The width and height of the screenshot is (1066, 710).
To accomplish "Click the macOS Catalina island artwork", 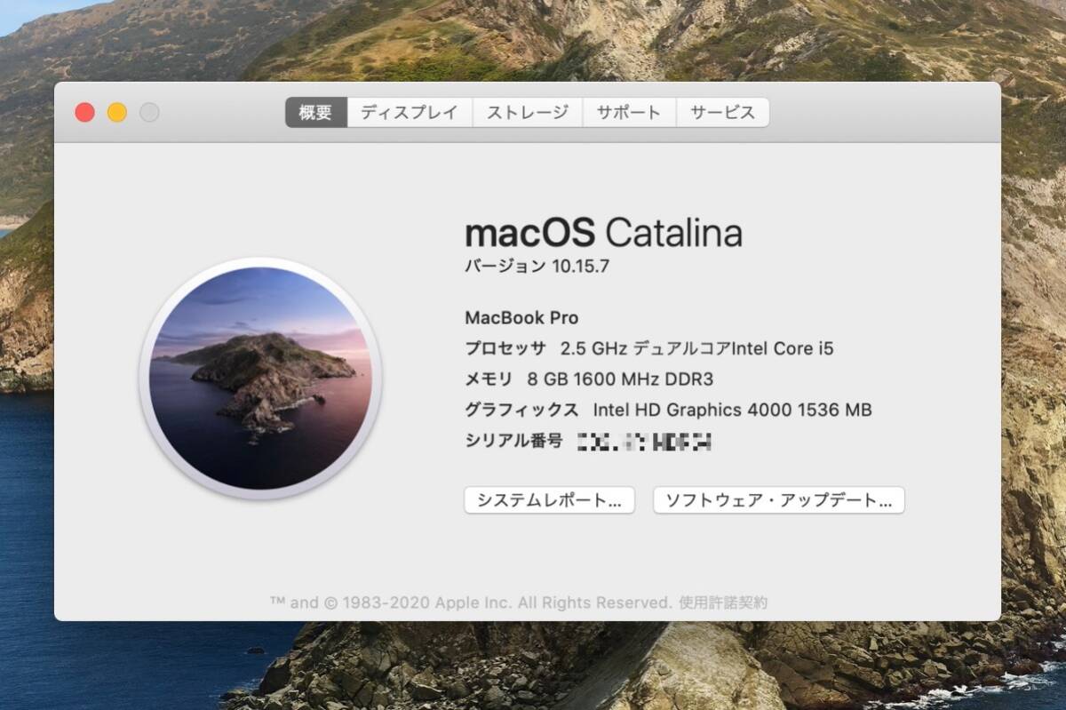I will click(x=260, y=379).
